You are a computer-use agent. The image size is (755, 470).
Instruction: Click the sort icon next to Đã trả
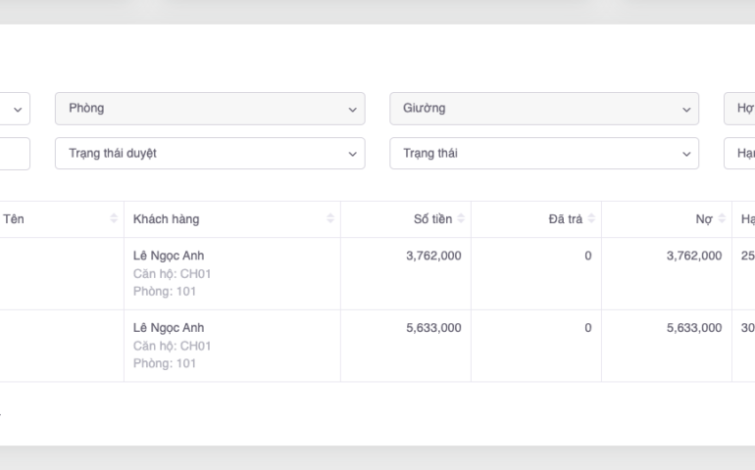591,219
